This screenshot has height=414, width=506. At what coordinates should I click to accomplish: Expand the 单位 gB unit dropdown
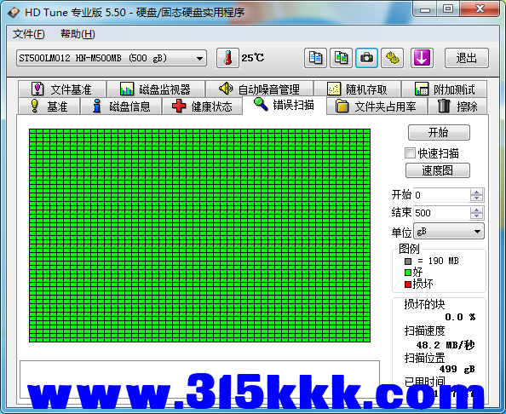(x=449, y=232)
